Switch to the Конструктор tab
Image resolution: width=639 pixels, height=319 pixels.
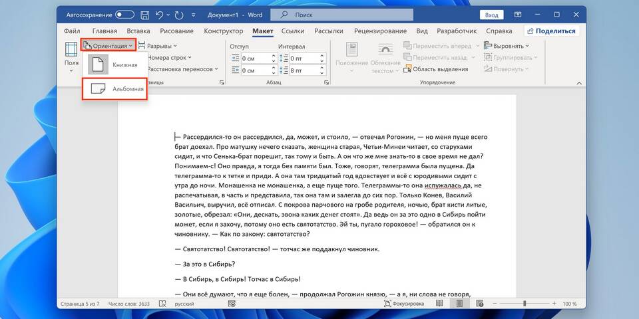[224, 31]
